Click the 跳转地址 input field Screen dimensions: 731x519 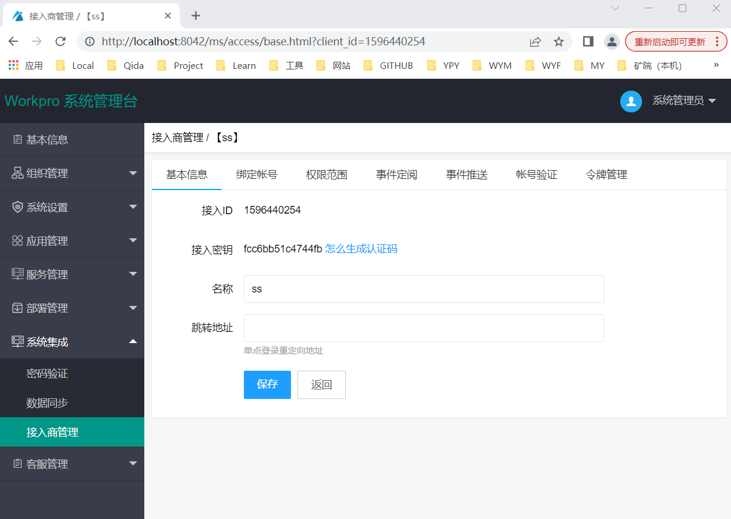click(424, 328)
